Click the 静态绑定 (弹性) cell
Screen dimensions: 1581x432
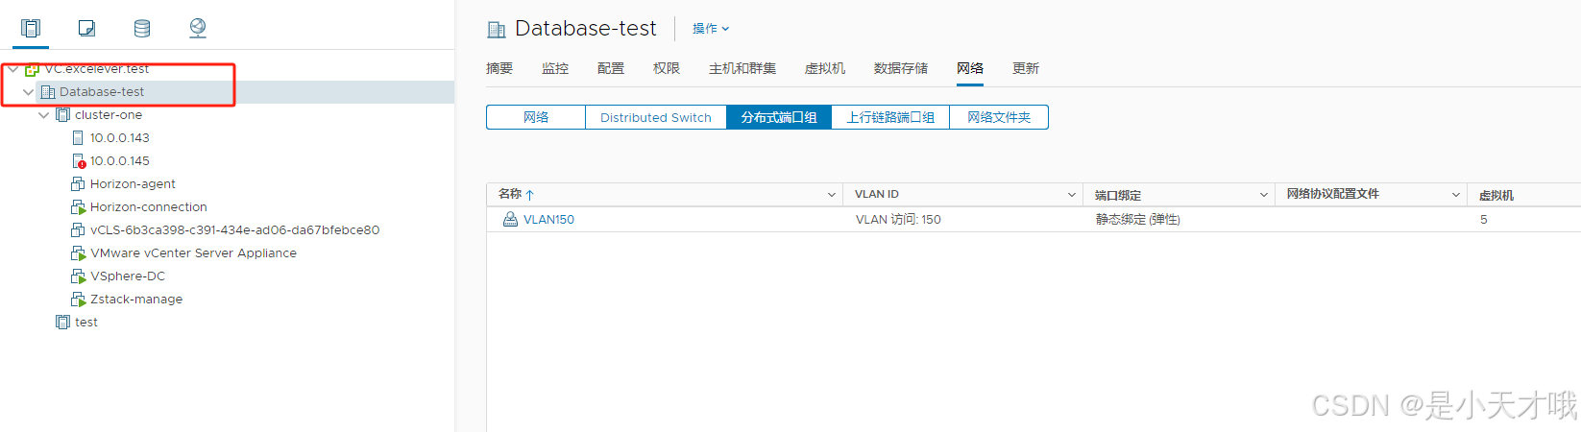1137,220
